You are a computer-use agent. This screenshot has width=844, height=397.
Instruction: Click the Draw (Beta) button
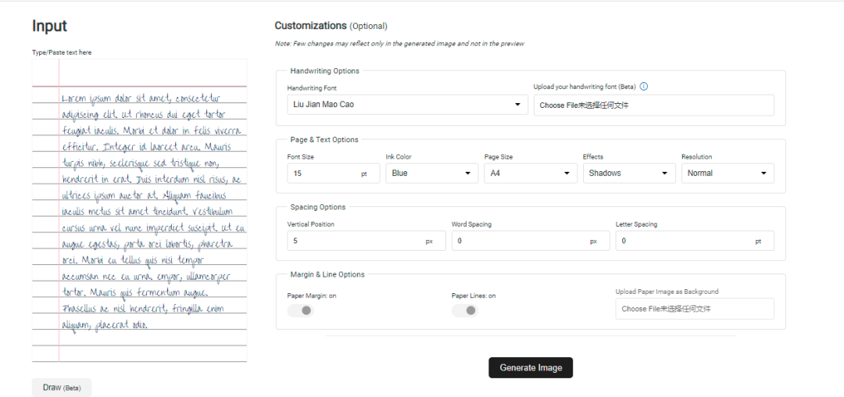pyautogui.click(x=62, y=388)
